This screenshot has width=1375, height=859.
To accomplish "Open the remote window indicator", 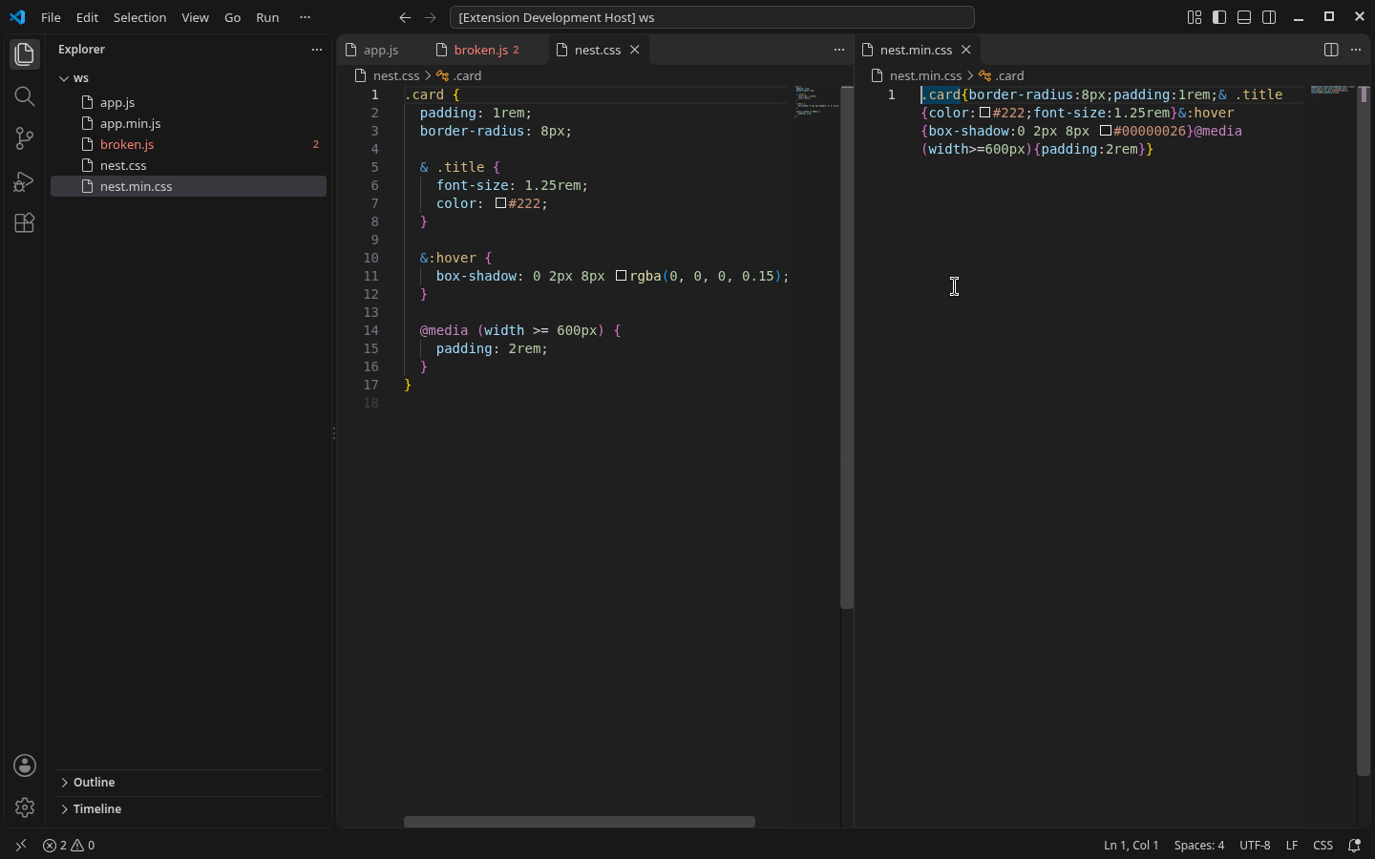I will click(x=20, y=846).
